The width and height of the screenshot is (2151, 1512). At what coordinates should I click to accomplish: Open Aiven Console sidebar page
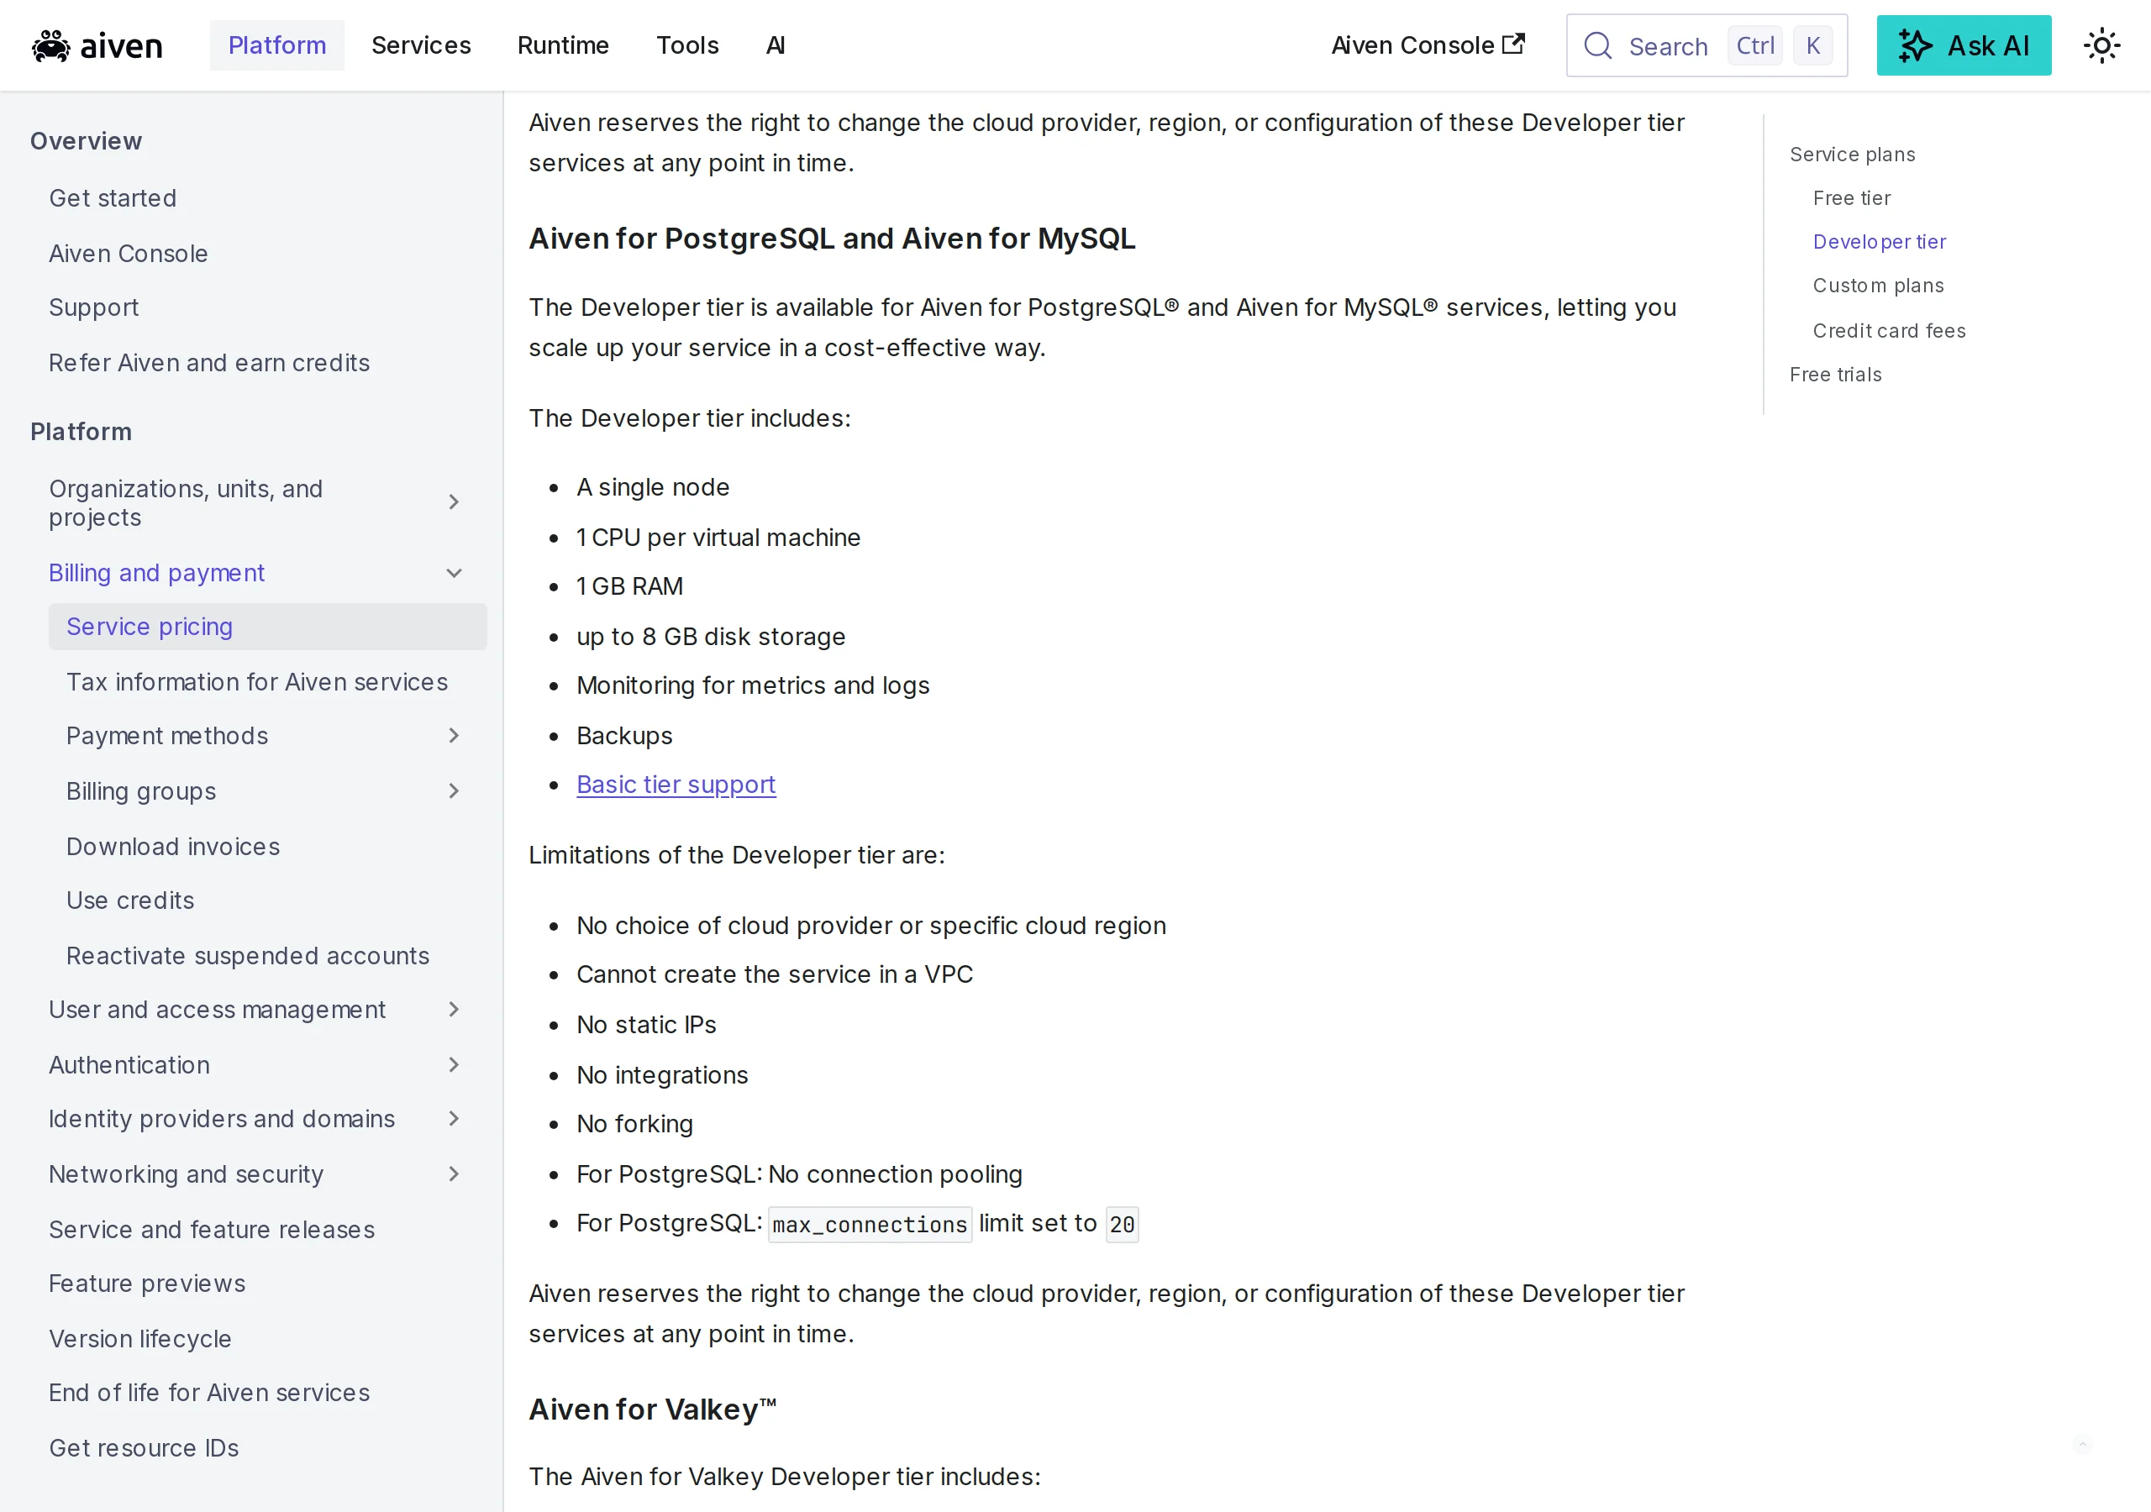[129, 254]
